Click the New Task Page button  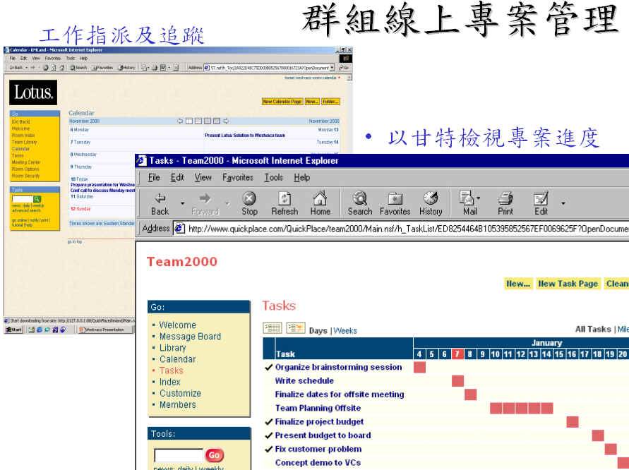tap(568, 284)
